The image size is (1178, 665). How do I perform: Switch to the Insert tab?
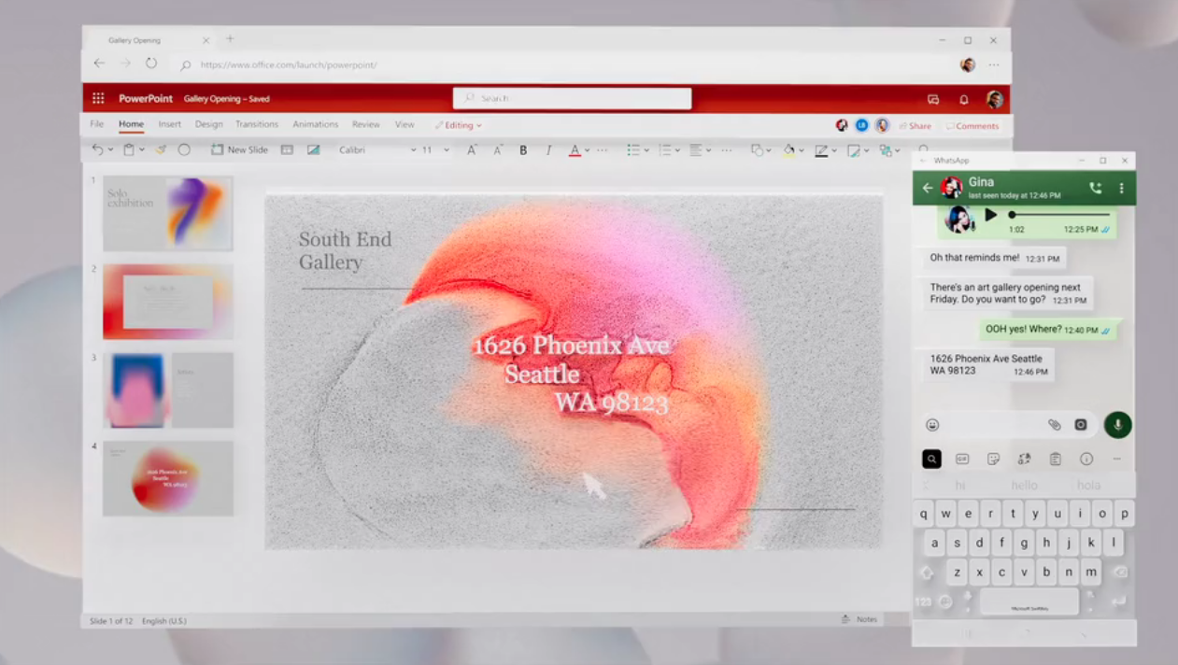[x=169, y=124]
